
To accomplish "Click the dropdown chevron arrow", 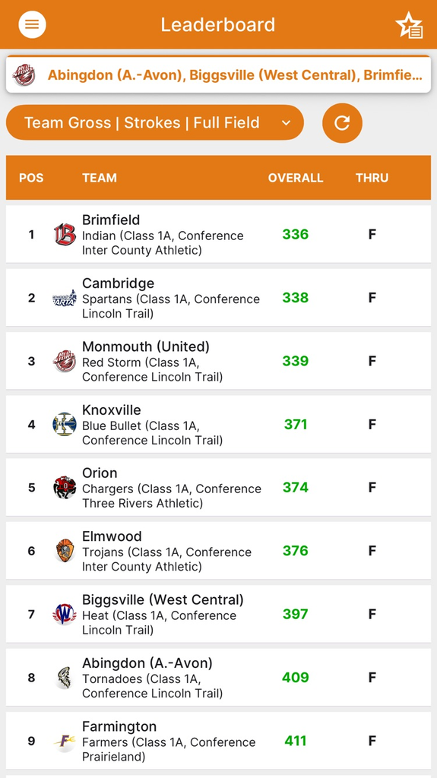I will (286, 123).
